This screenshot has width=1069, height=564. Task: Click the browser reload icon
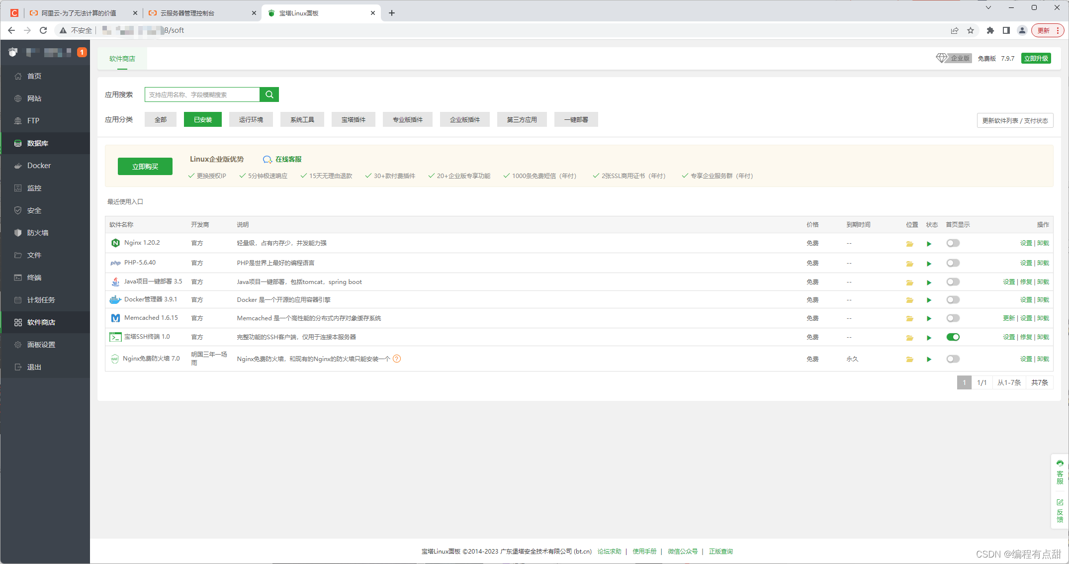click(x=43, y=30)
